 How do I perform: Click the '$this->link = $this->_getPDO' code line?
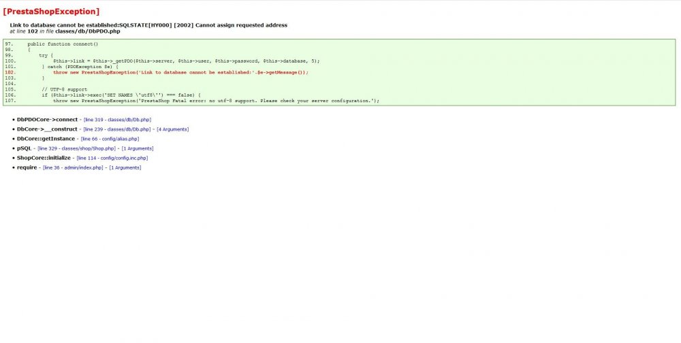click(187, 61)
